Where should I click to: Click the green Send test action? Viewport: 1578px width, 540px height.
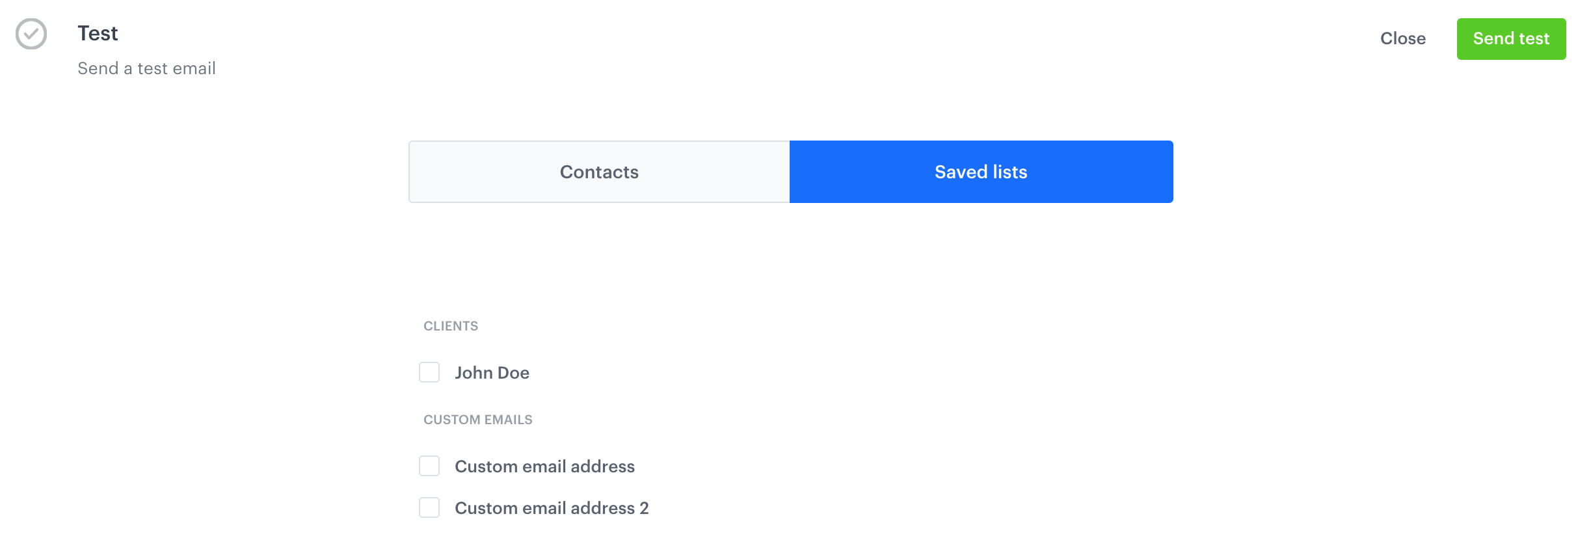(1510, 38)
